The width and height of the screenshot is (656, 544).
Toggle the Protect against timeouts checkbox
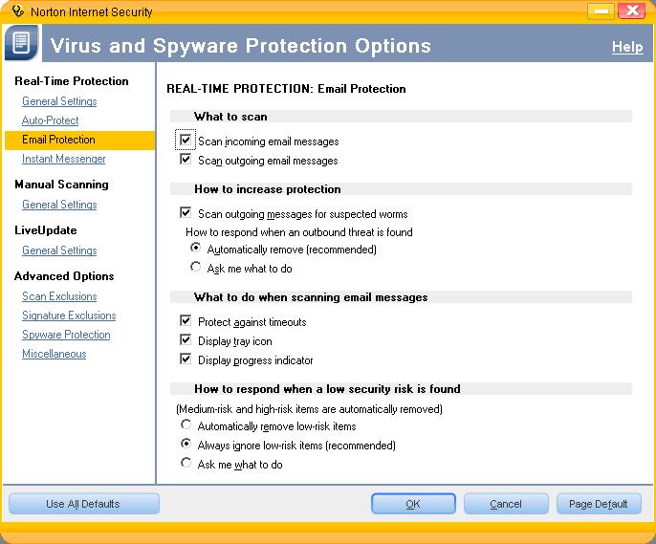pos(186,321)
